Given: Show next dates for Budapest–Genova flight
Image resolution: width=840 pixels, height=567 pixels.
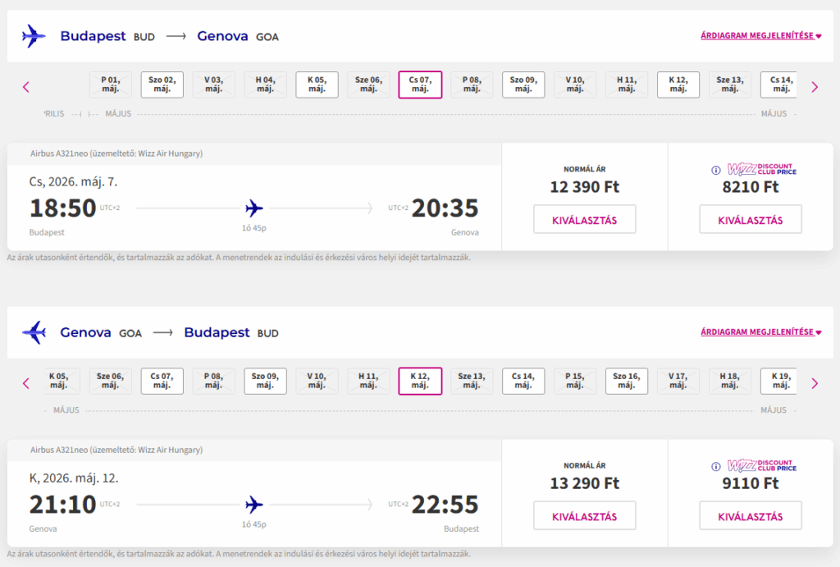Looking at the screenshot, I should tap(814, 86).
